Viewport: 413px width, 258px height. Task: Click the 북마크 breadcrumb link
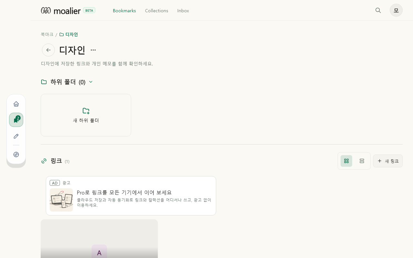point(47,35)
